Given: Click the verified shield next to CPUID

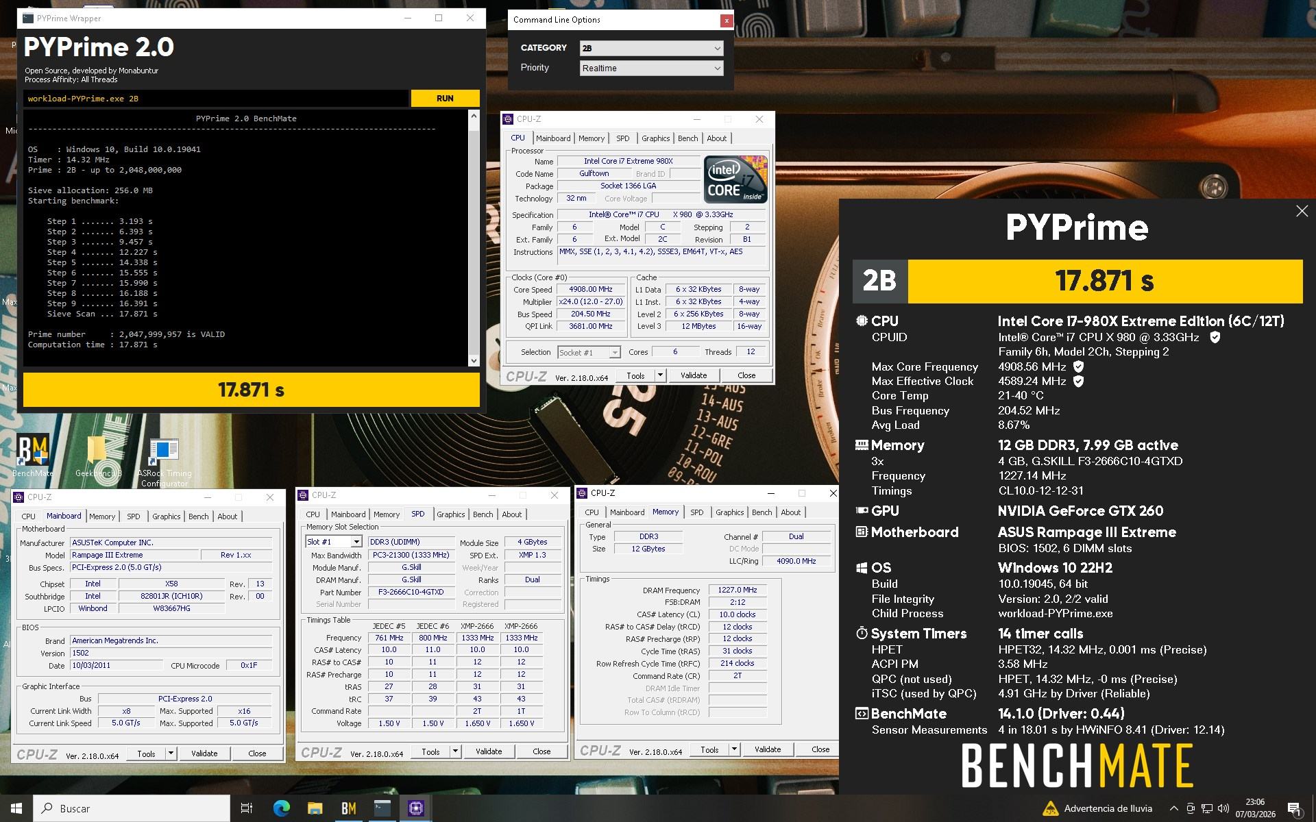Looking at the screenshot, I should (1215, 337).
